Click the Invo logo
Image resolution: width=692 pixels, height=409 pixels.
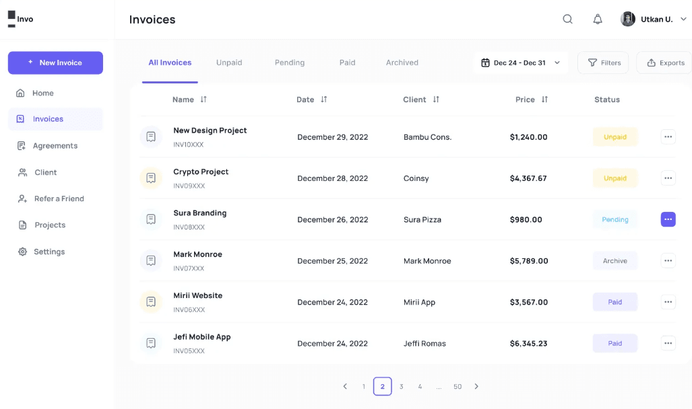coord(21,19)
